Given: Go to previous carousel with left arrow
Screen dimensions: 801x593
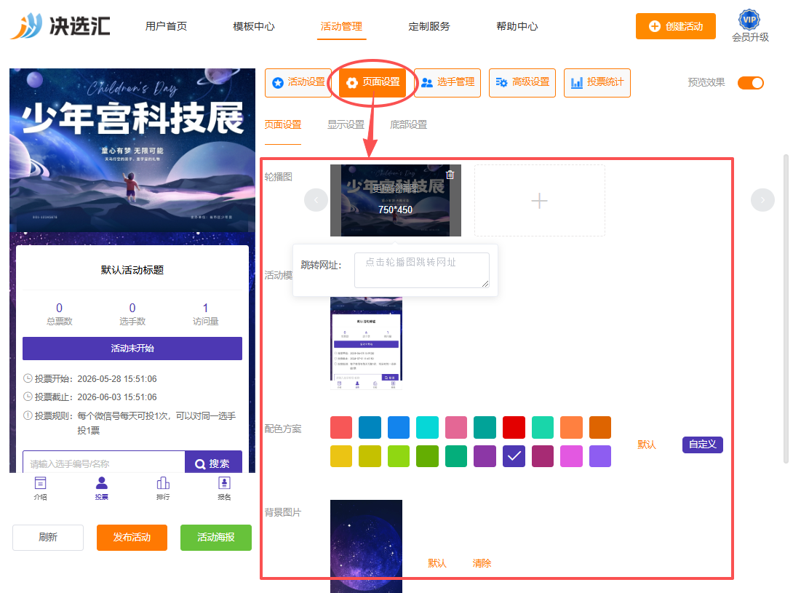Looking at the screenshot, I should [316, 200].
